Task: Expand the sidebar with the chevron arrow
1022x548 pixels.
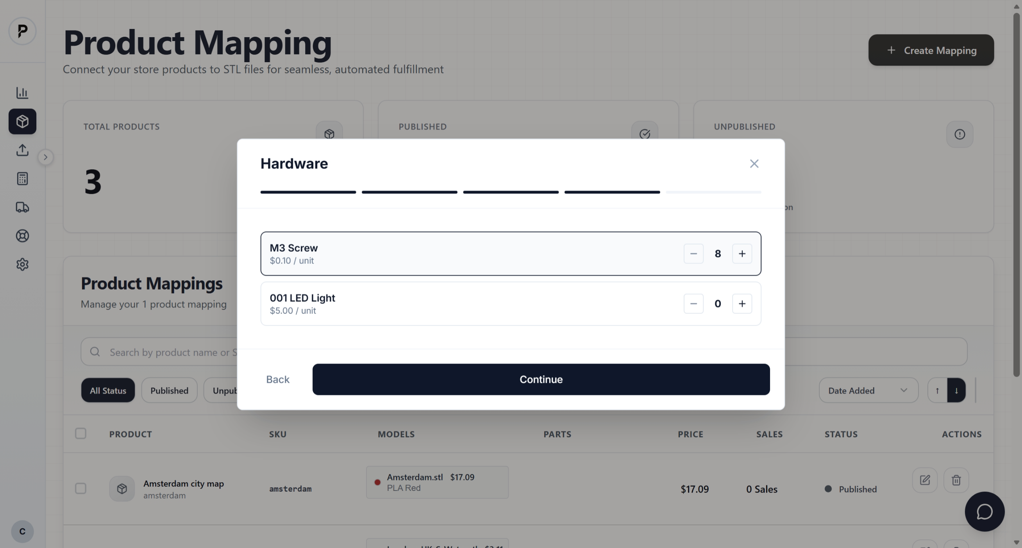Action: (46, 157)
